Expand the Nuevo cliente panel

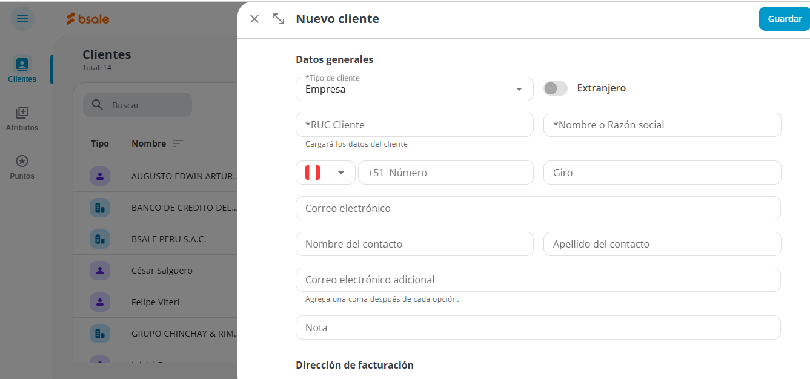click(279, 19)
